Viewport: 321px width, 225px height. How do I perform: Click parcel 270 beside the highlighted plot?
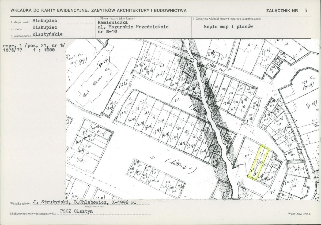point(247,156)
